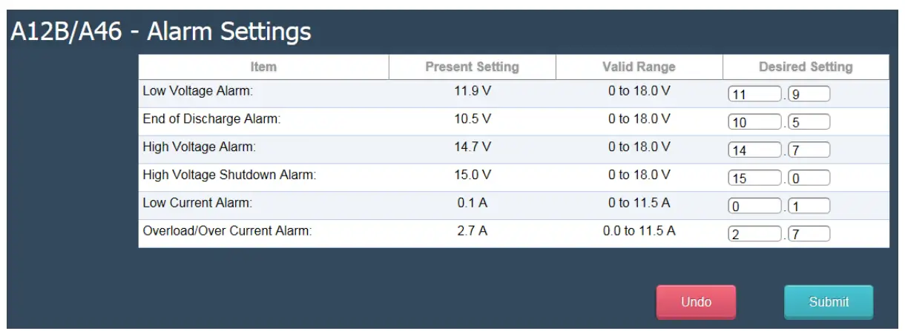Screen dimensions: 905x331
Task: Select End of Discharge Alarm whole-number field
Action: click(755, 123)
